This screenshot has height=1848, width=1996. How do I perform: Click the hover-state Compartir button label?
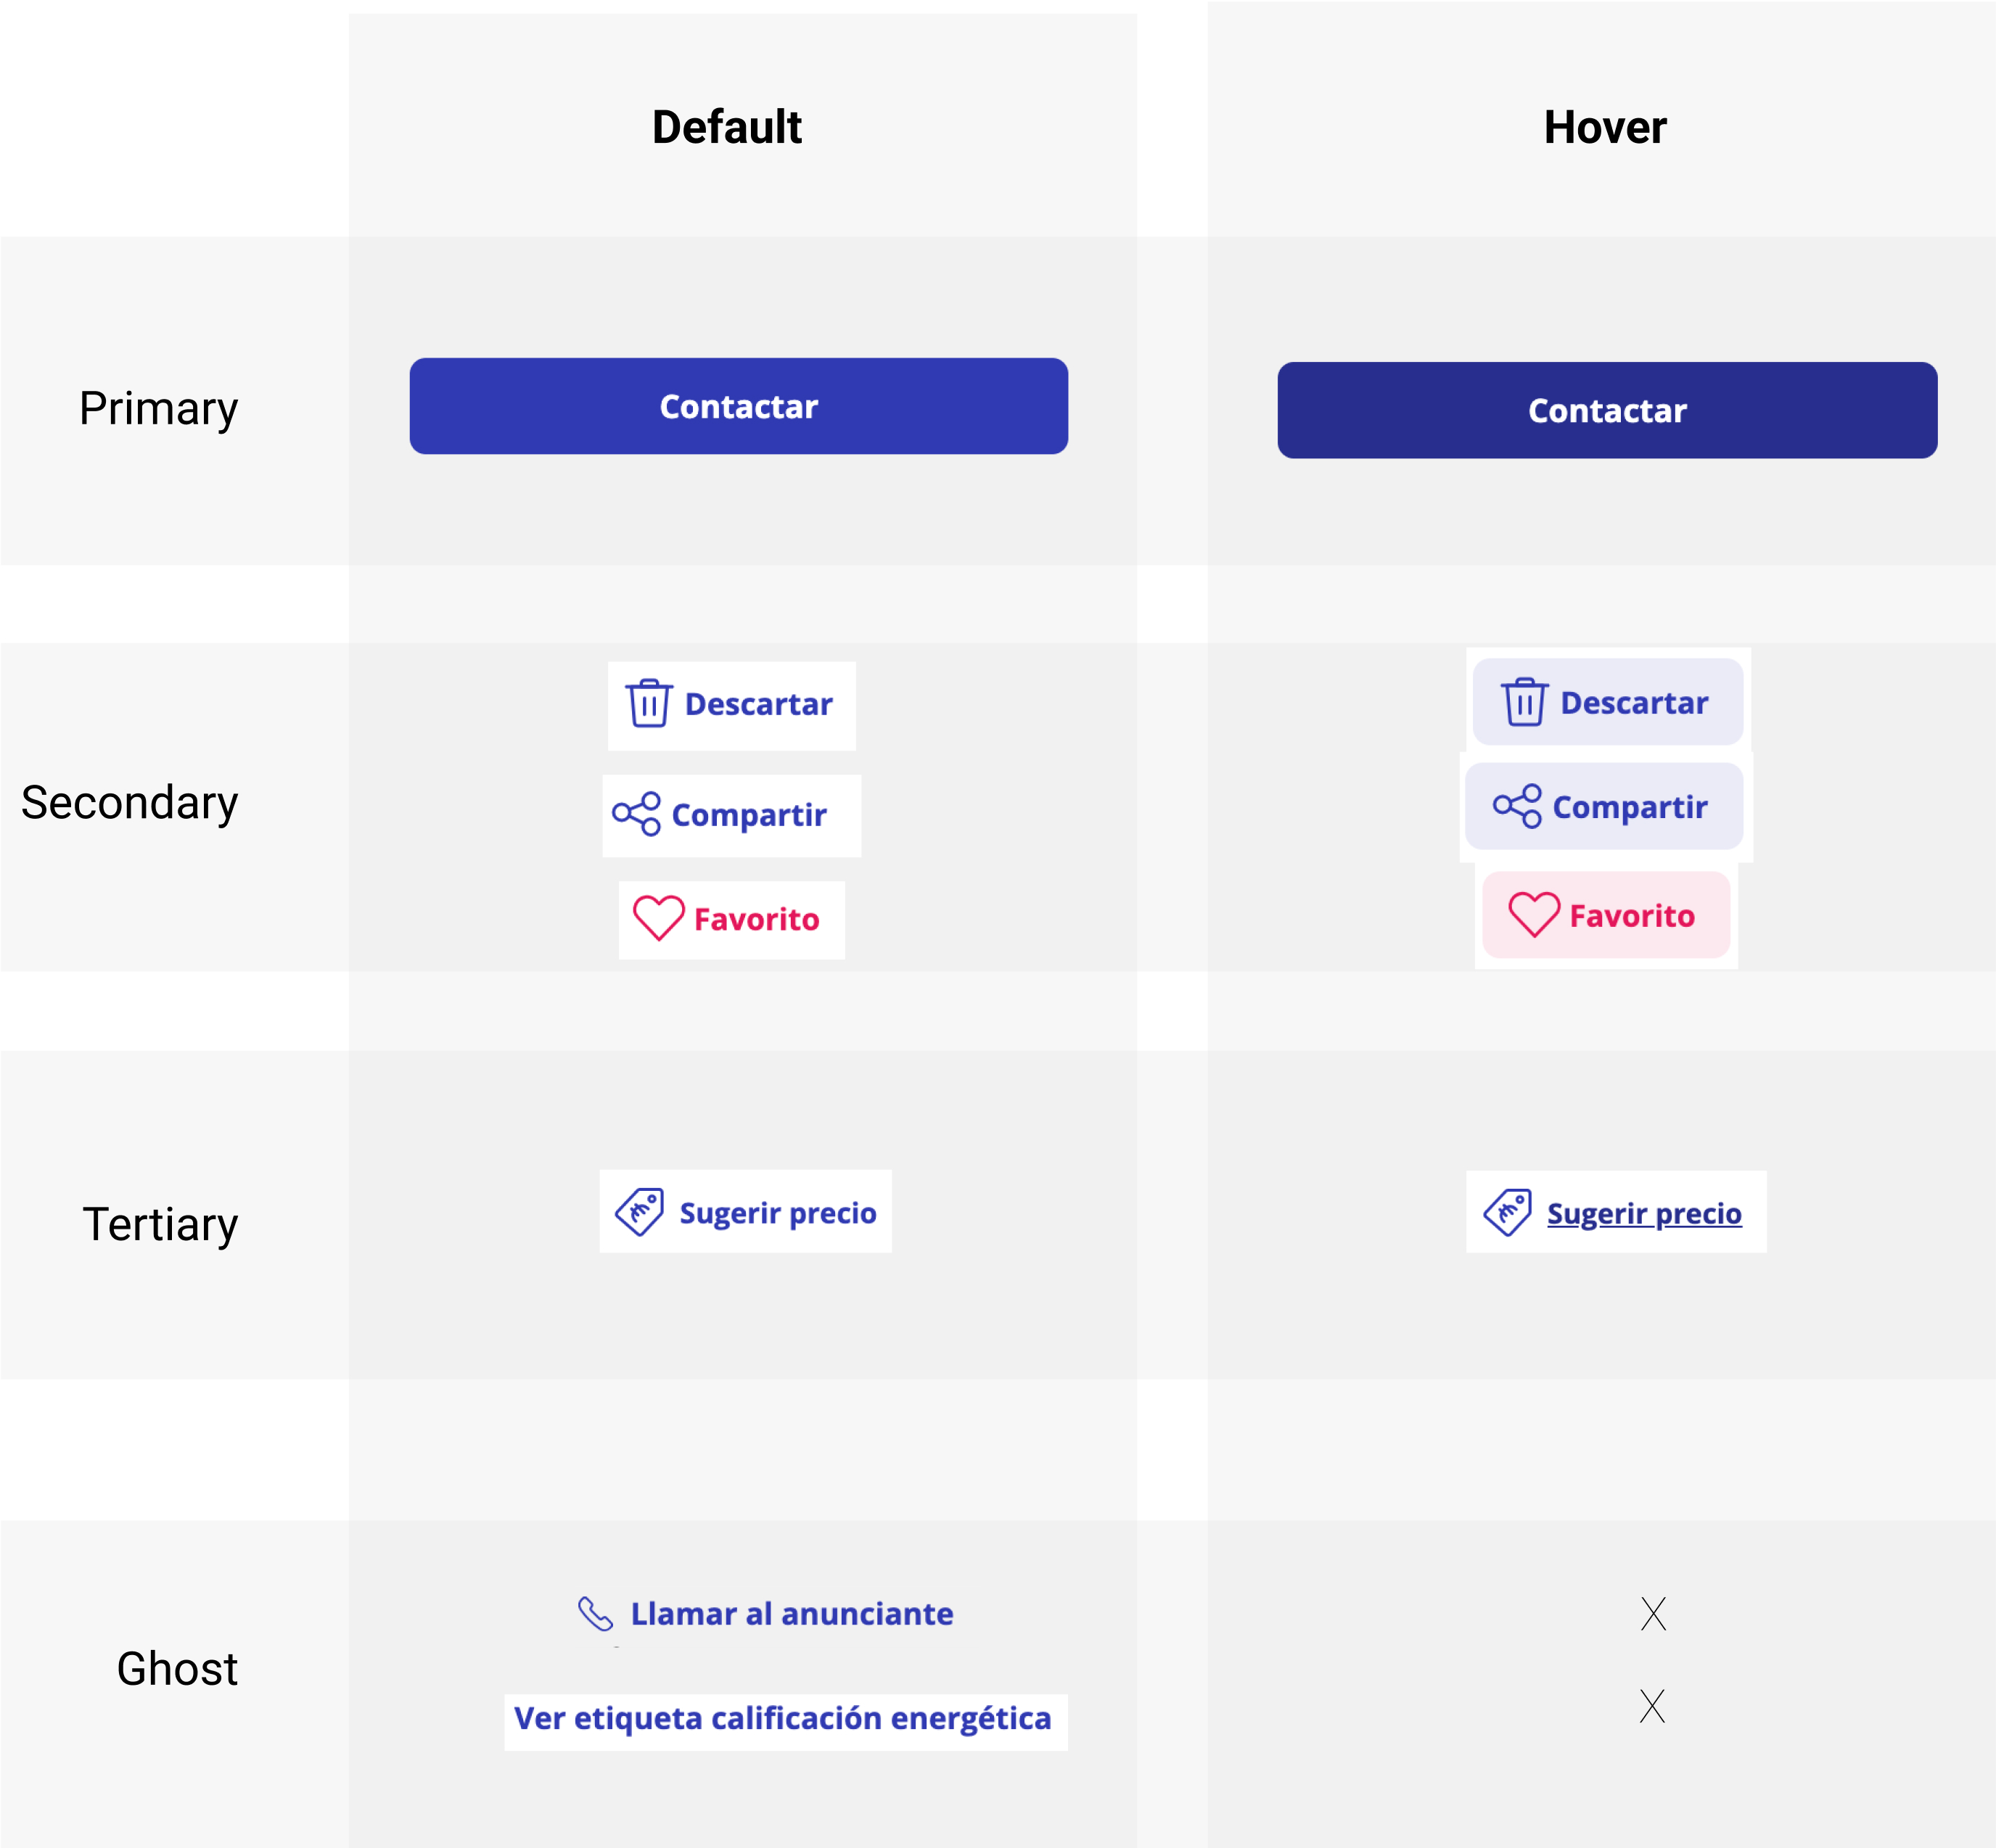pos(1629,807)
